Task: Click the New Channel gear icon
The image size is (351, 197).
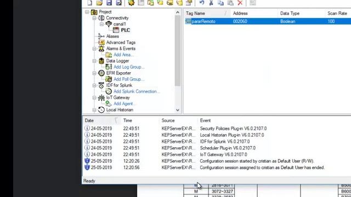Action: click(x=131, y=2)
